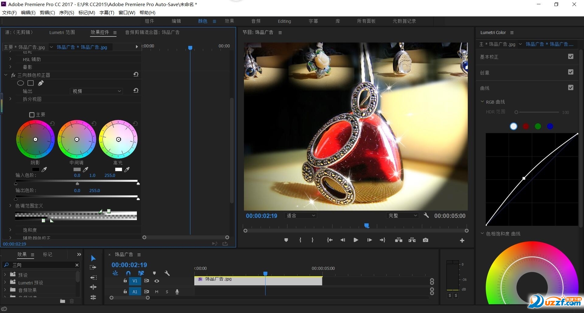Enable voice-over record on A1
This screenshot has width=584, height=313.
(x=177, y=292)
